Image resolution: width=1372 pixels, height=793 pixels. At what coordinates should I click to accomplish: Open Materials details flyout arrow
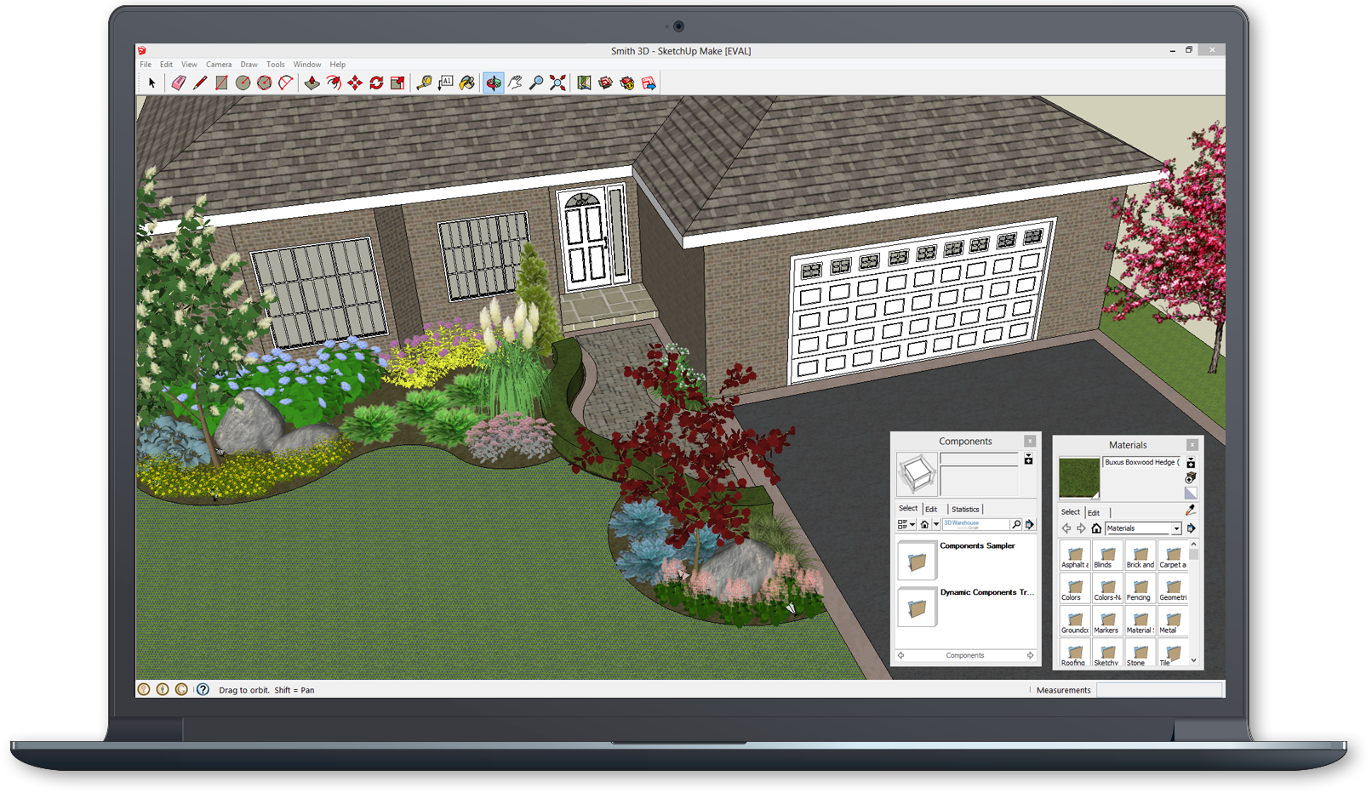[1192, 528]
